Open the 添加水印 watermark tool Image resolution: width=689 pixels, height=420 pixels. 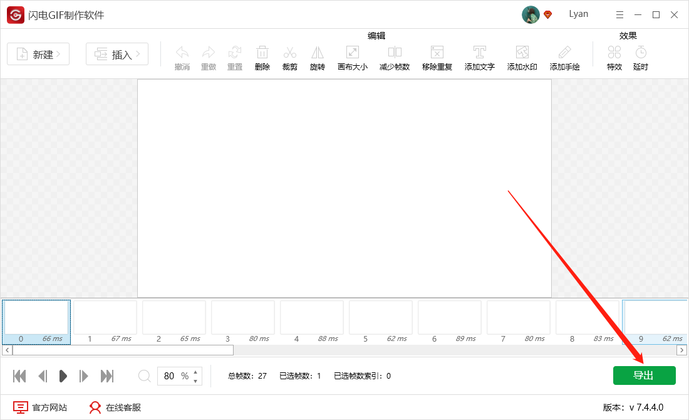522,56
